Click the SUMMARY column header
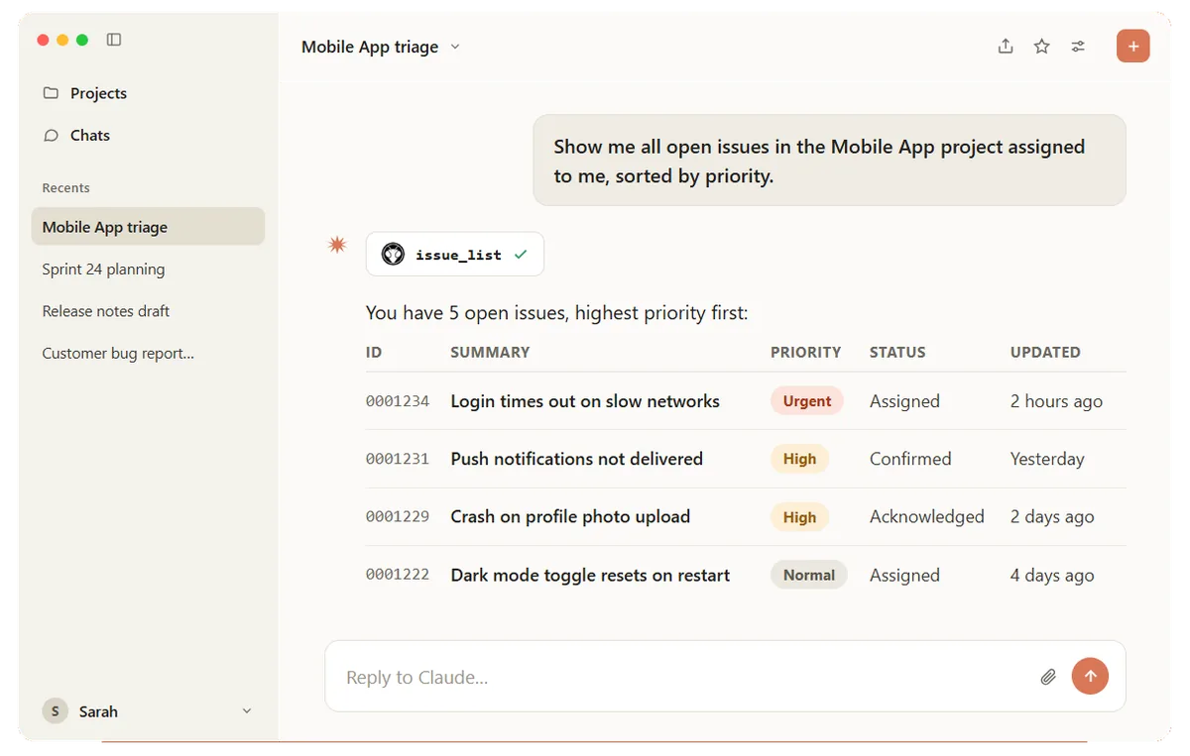Screen dimensions: 1190x756 [x=490, y=352]
